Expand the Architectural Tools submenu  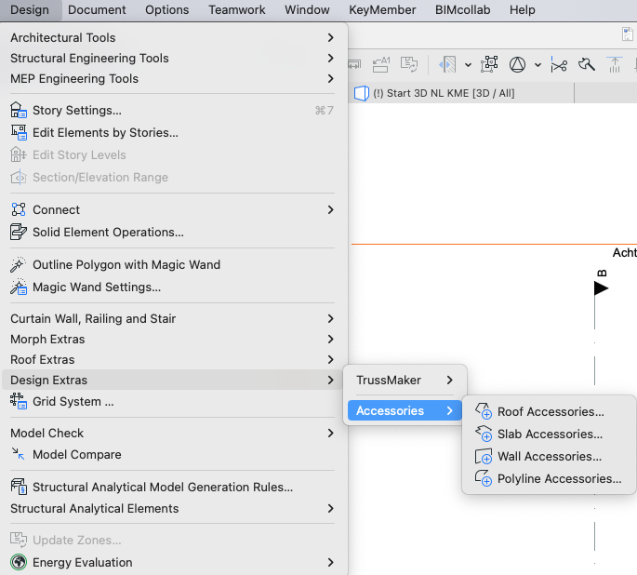[x=331, y=37]
